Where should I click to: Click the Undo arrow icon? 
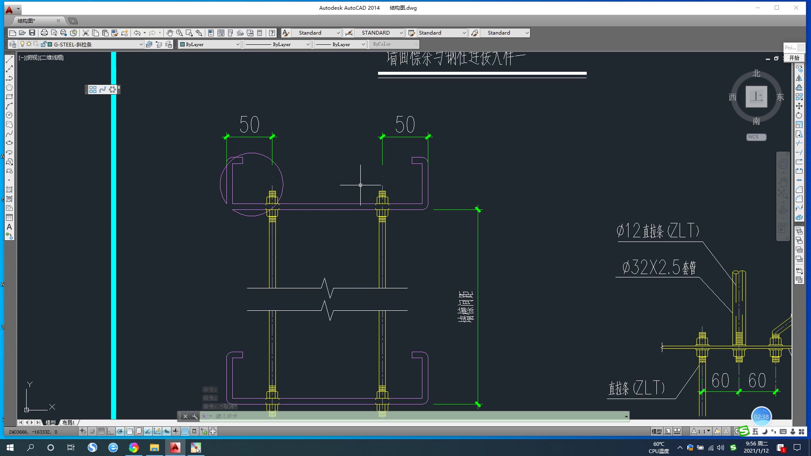point(137,33)
